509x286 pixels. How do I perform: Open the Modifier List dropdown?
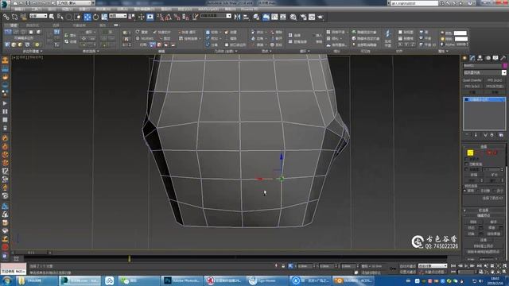(x=484, y=72)
